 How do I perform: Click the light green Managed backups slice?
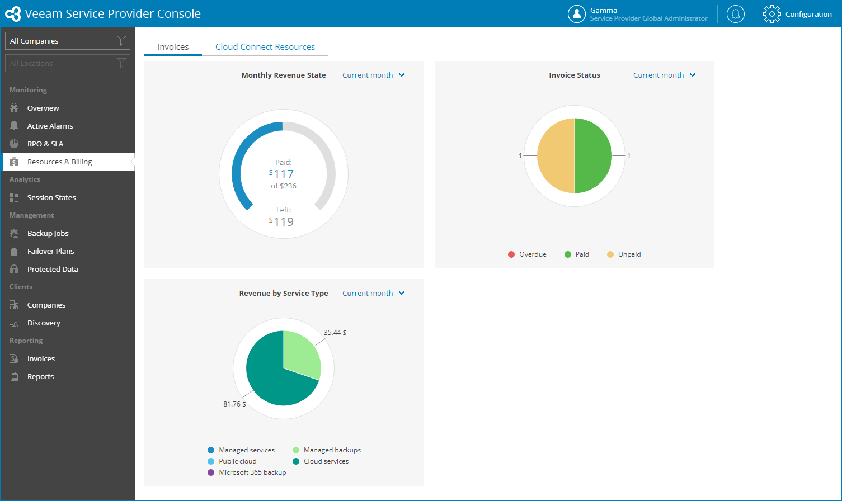(x=301, y=356)
